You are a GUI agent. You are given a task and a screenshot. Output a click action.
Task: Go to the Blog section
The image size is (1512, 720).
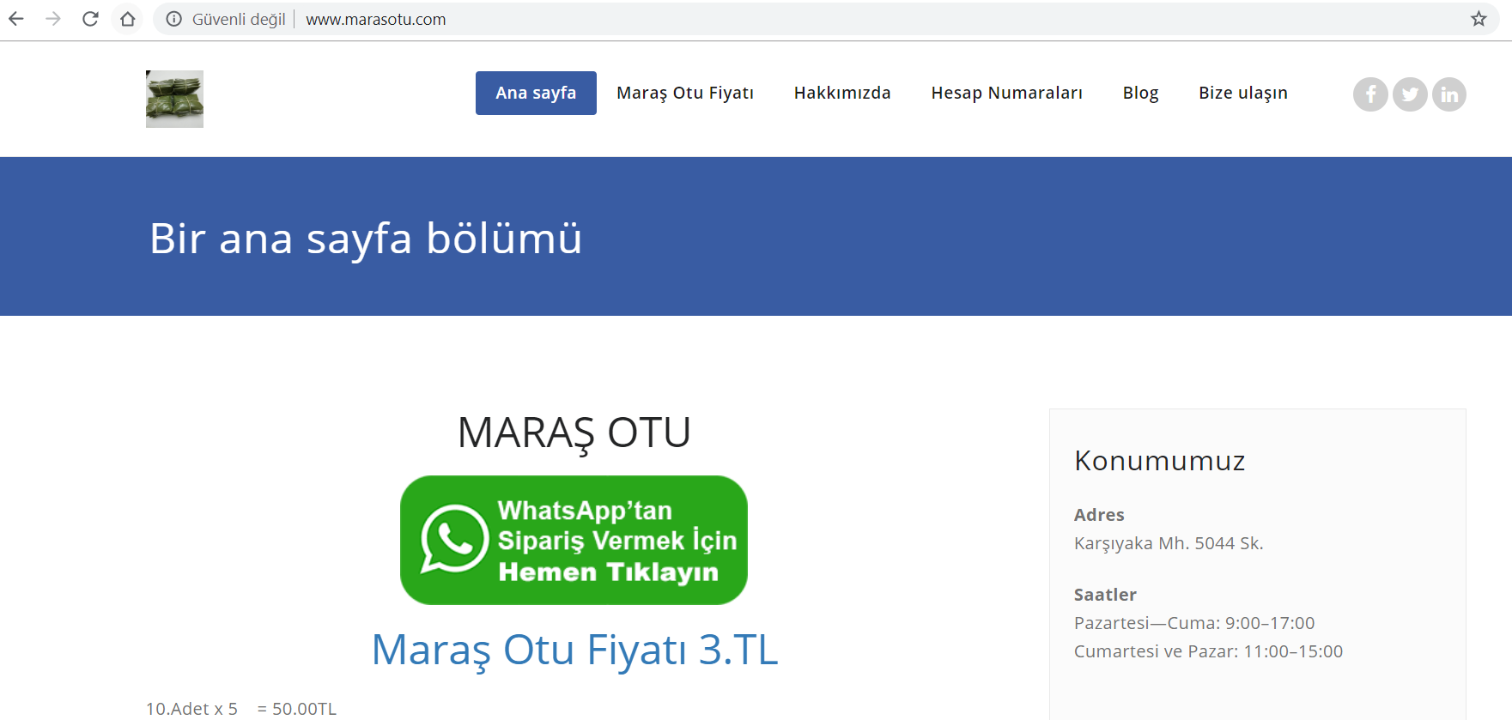tap(1140, 93)
